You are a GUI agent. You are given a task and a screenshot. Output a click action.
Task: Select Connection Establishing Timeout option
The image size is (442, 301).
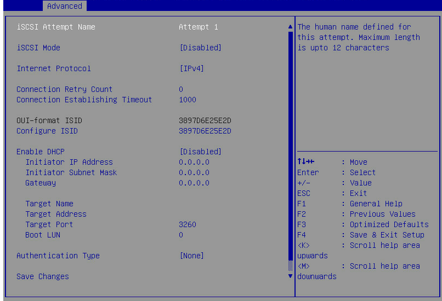[84, 100]
